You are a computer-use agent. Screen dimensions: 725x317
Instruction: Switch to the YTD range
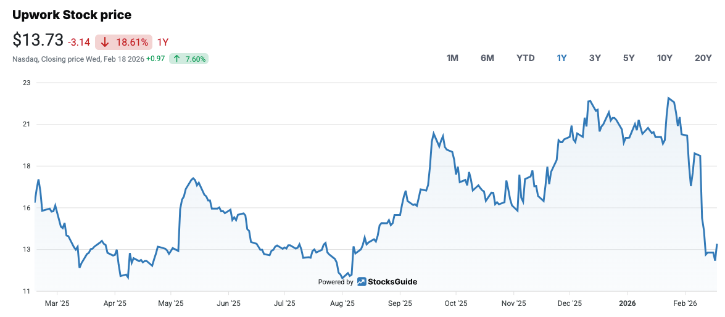pos(526,58)
